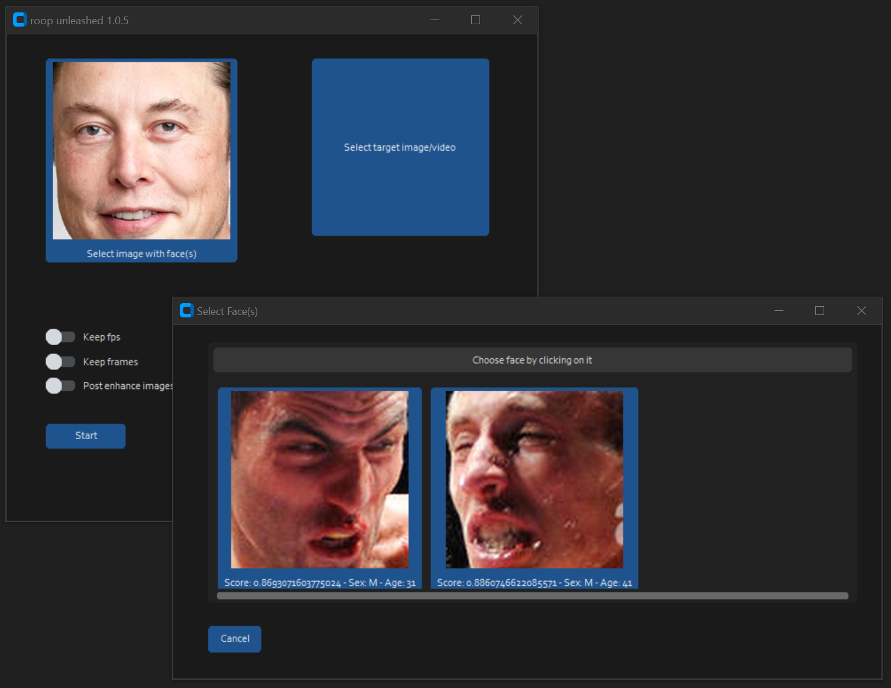
Task: Minimize the main roop unleashed window
Action: pyautogui.click(x=435, y=20)
